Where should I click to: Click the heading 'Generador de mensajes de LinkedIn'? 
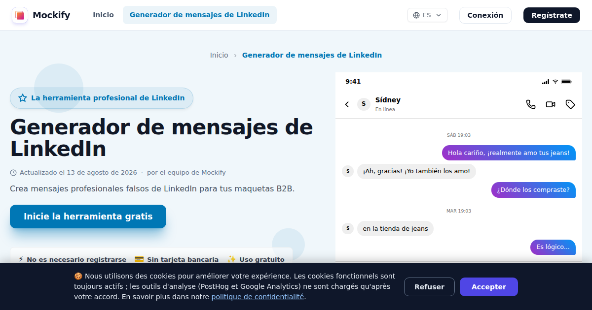click(161, 138)
